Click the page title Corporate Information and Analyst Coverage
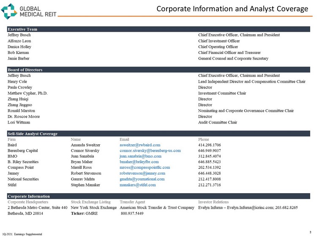The image size is (317, 237). point(232,9)
